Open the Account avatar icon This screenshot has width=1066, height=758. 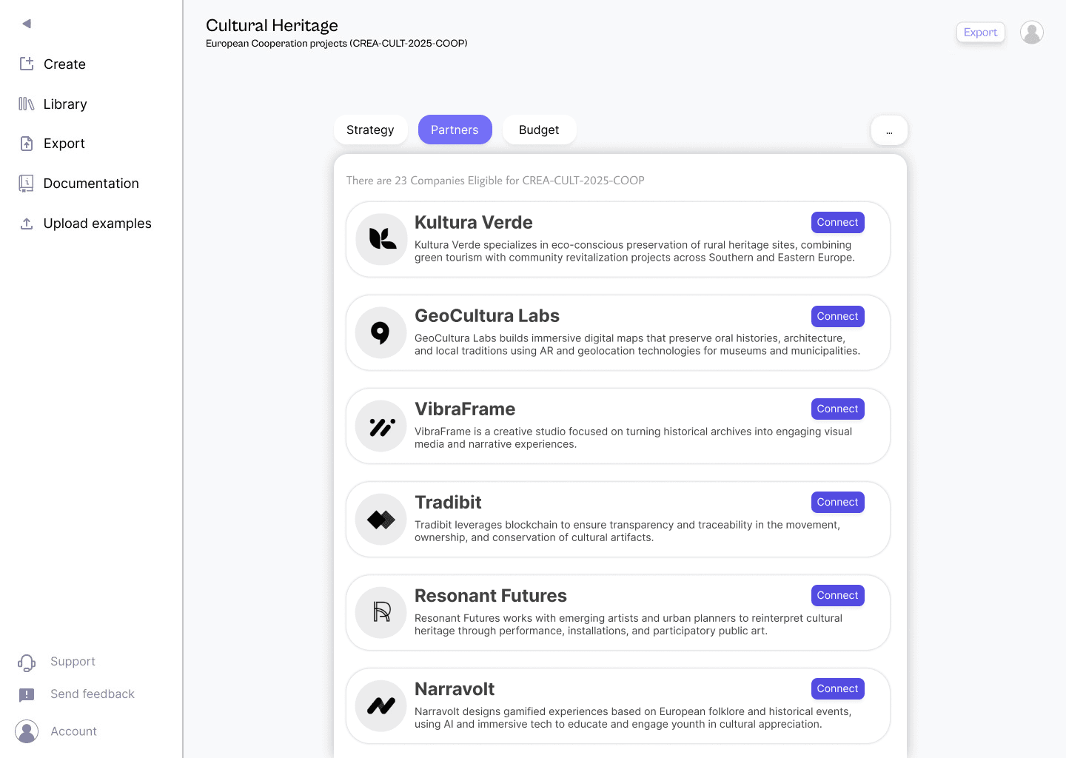pyautogui.click(x=27, y=731)
